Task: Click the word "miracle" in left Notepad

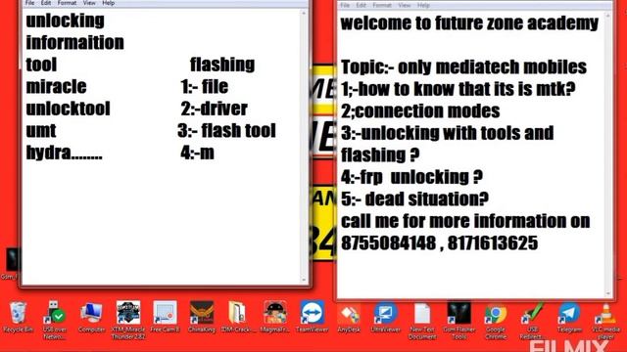Action: (x=57, y=86)
